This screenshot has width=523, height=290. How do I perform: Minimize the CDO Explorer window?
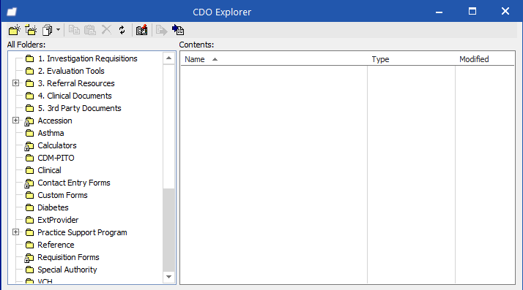(439, 12)
